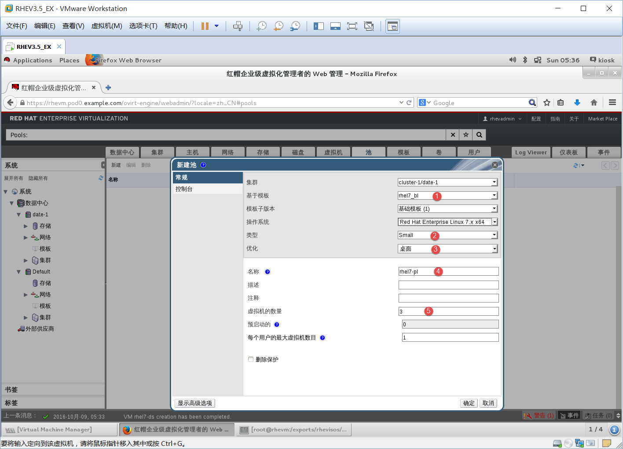Click help icon beside 每个用户的最大虚拟机数目
Viewport: 623px width, 449px height.
tap(322, 338)
